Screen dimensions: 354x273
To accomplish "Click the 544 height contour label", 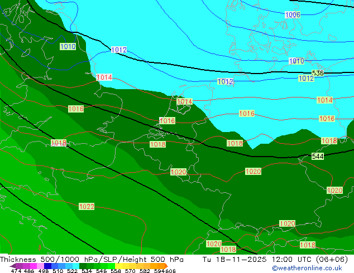I will click(x=318, y=156).
